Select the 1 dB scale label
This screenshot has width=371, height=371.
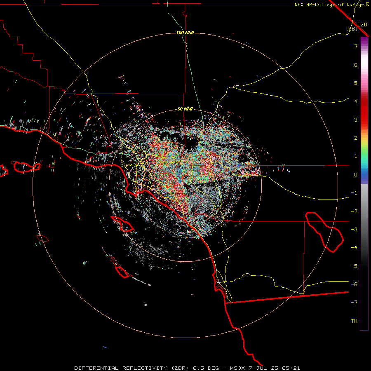(x=356, y=156)
